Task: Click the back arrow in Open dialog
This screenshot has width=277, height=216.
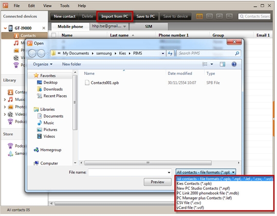Action: tap(32, 54)
